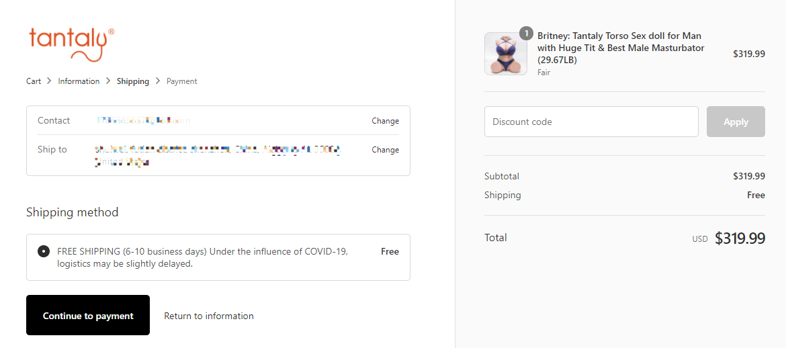Change the Contact information
The height and width of the screenshot is (348, 786).
[x=385, y=121]
